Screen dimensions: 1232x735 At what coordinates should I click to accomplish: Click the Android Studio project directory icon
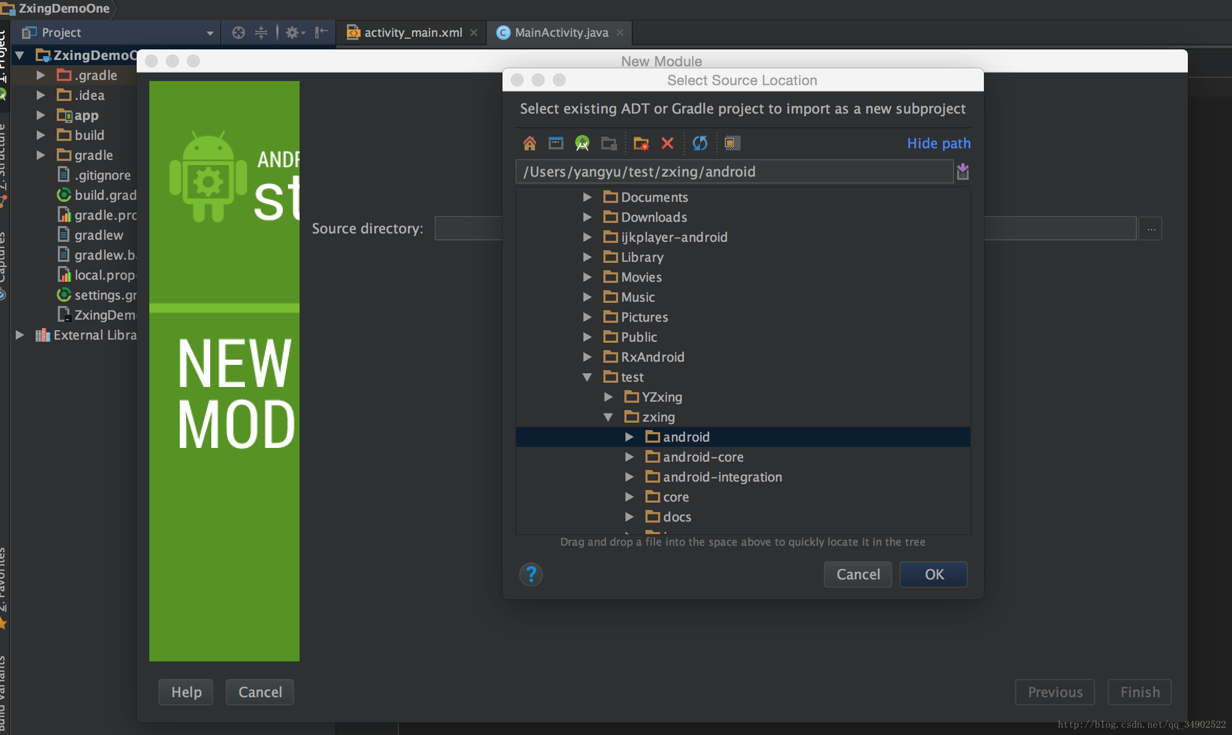(x=582, y=143)
